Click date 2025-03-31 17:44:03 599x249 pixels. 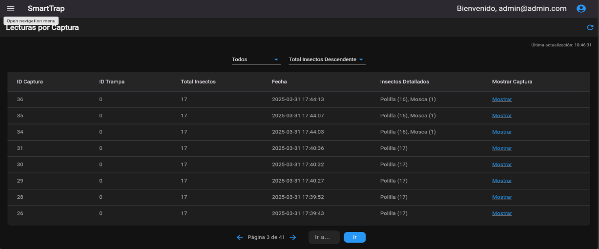click(298, 132)
